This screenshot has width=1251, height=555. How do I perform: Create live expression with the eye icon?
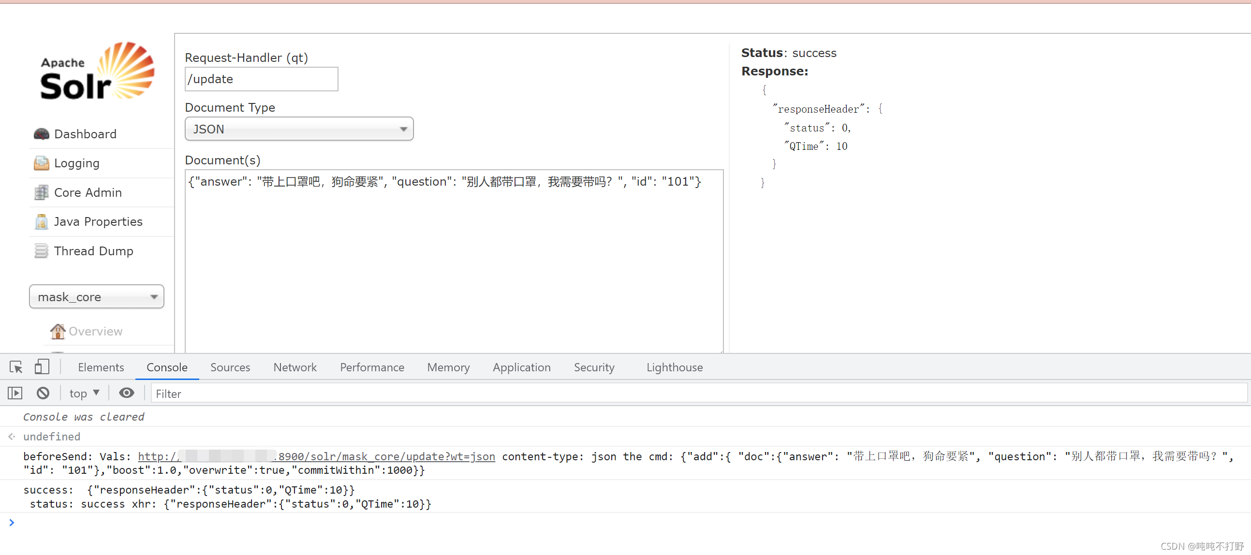coord(126,393)
